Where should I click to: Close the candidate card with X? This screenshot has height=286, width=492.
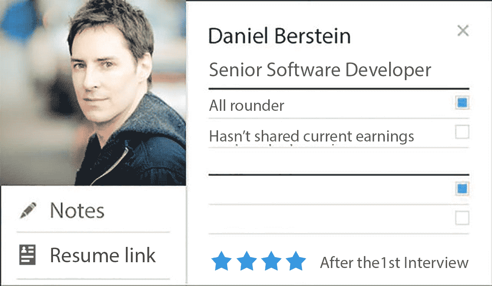[463, 31]
